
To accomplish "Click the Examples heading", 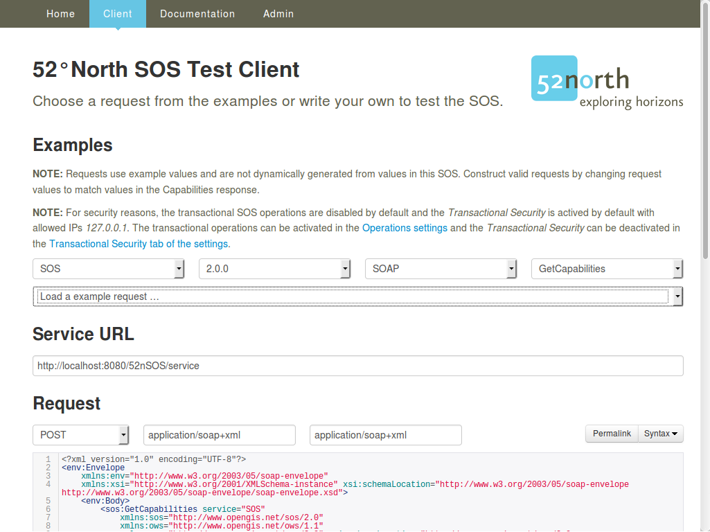I will point(73,145).
